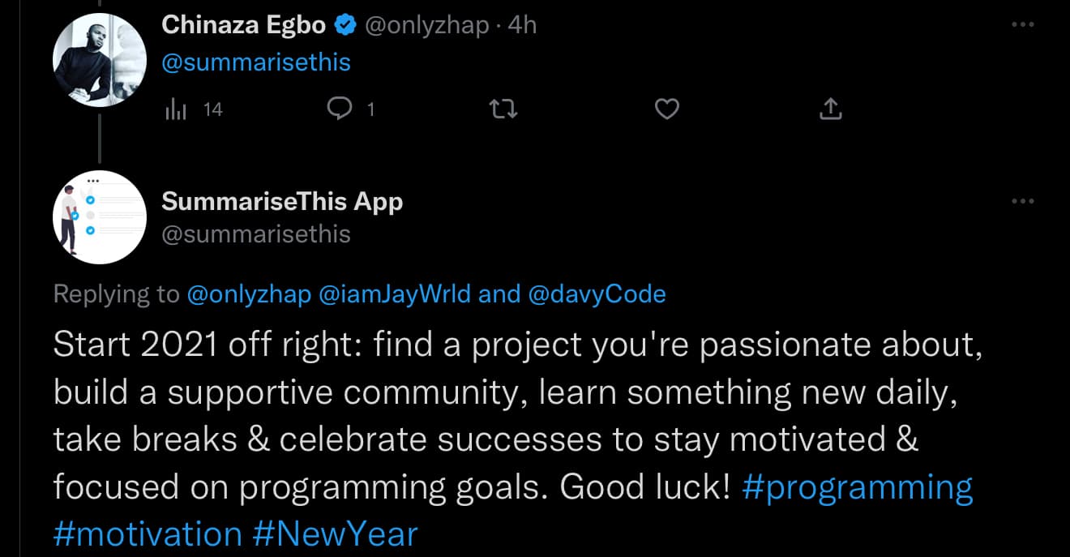Viewport: 1070px width, 557px height.
Task: Open the @summarisethis mention link
Action: [x=256, y=62]
